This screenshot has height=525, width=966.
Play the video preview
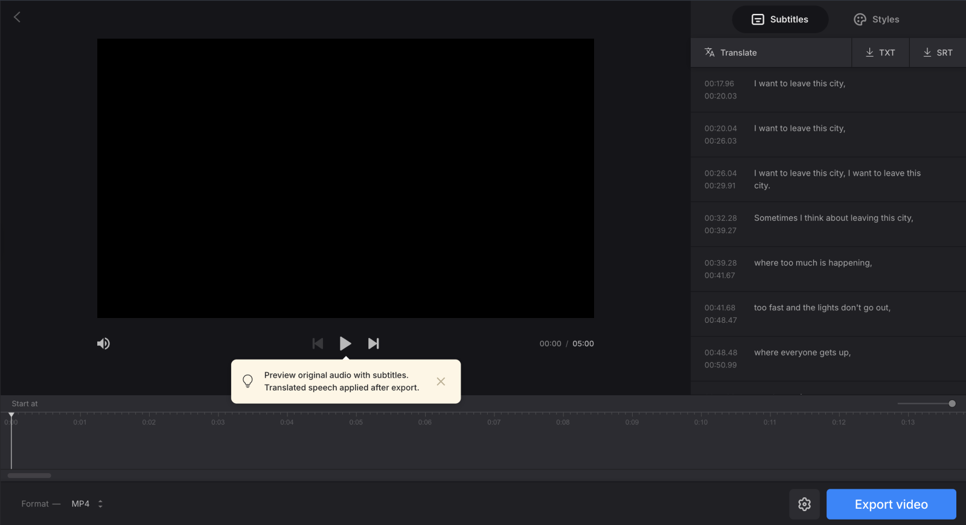click(x=345, y=343)
